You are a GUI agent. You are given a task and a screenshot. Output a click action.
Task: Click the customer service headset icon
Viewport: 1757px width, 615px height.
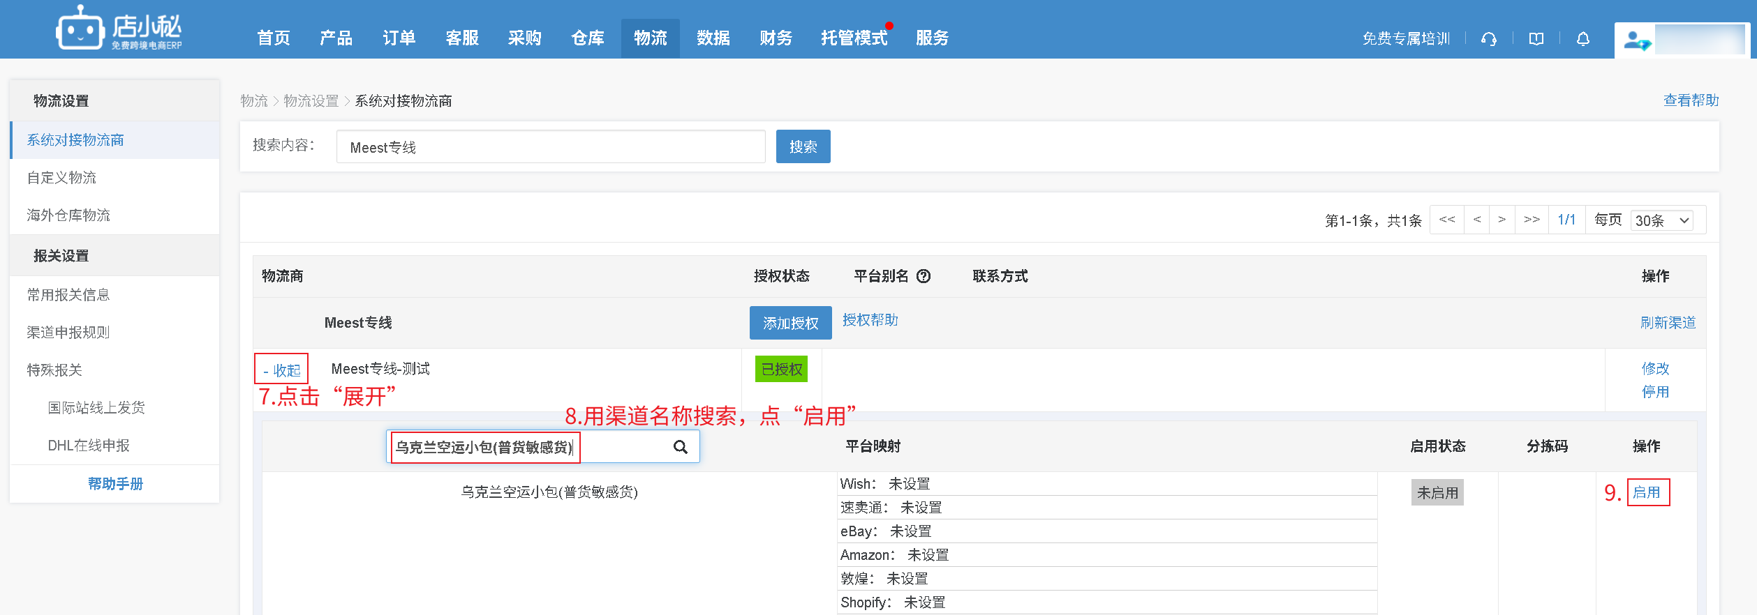[1488, 39]
